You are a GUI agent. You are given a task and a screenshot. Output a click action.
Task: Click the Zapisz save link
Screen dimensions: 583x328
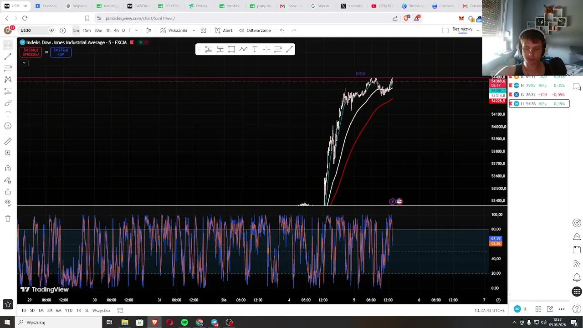coord(462,33)
